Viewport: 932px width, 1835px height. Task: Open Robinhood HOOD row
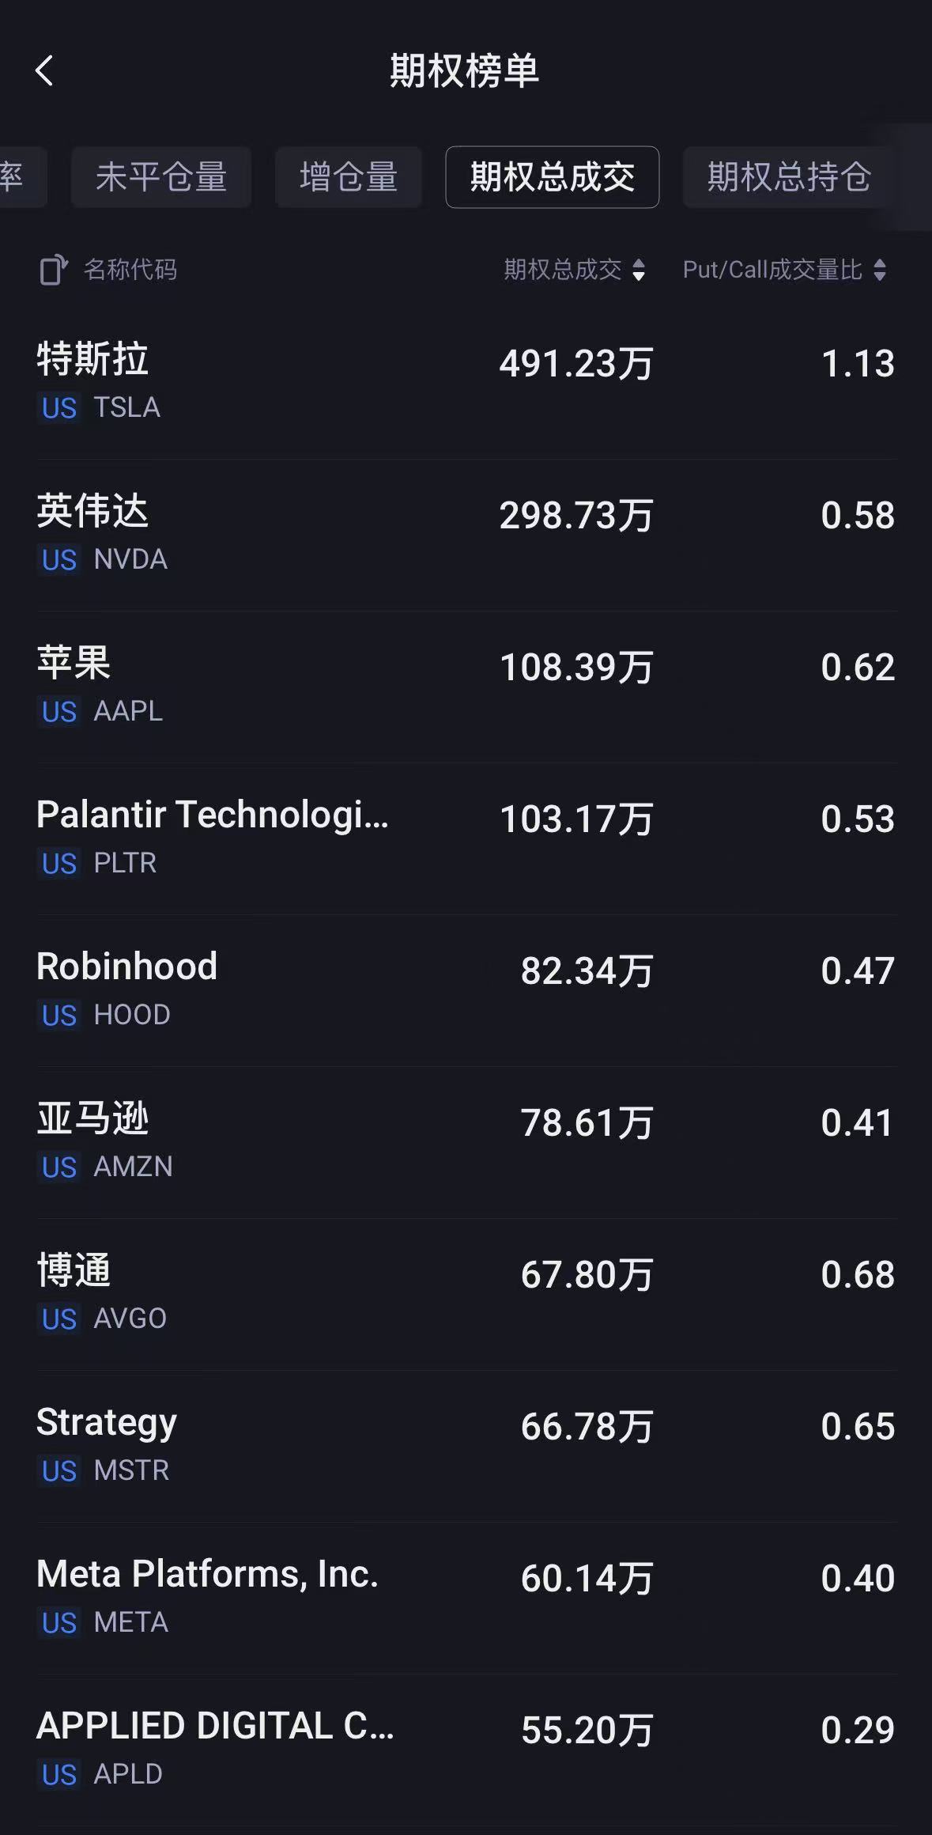tap(466, 990)
